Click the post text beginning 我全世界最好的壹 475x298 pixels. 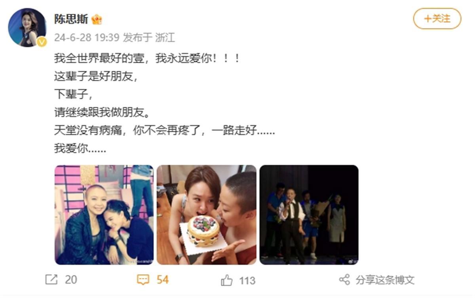point(147,59)
